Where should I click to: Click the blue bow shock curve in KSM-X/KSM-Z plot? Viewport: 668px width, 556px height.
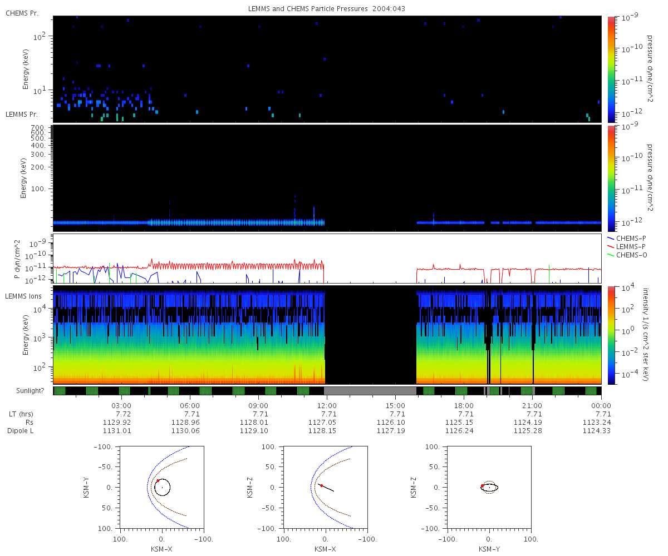click(x=310, y=487)
